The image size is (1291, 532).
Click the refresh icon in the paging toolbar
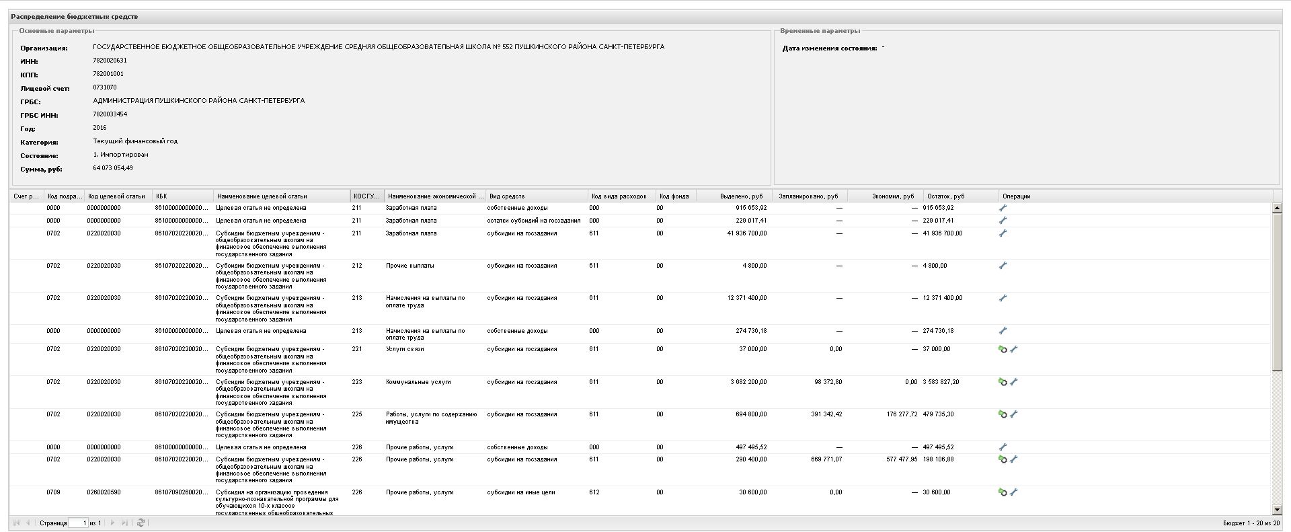141,523
